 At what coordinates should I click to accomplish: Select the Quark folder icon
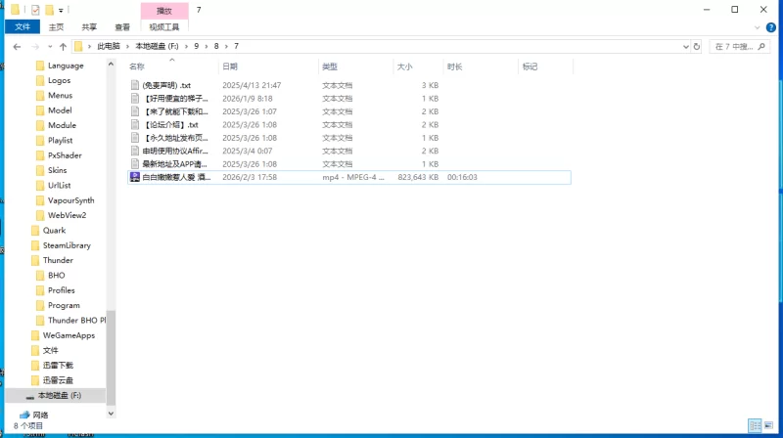pos(35,231)
